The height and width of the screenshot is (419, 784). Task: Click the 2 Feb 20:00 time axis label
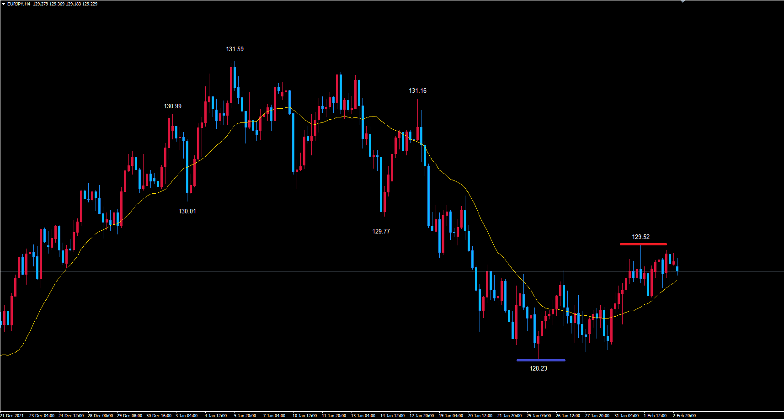tap(684, 415)
